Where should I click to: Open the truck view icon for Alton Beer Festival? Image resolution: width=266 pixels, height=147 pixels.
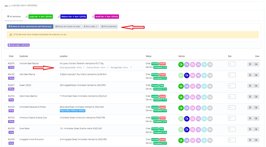tap(256, 75)
